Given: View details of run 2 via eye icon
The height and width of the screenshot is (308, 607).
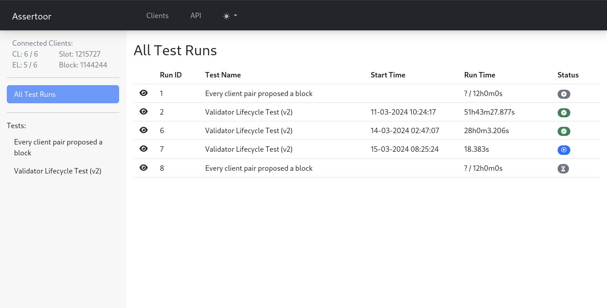Looking at the screenshot, I should (144, 112).
